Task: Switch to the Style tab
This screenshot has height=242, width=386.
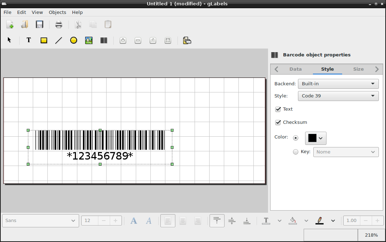Action: pyautogui.click(x=328, y=69)
